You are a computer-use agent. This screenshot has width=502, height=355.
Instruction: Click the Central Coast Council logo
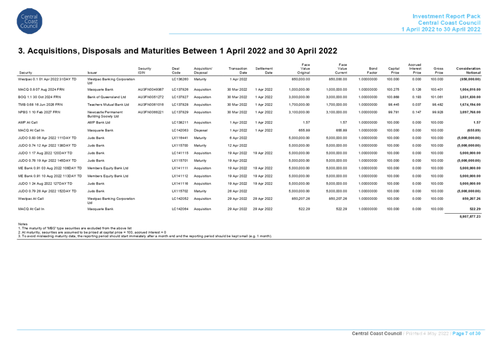point(29,21)
